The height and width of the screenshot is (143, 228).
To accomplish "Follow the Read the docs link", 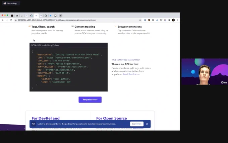I will (131, 74).
